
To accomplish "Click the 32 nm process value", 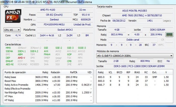I will (82, 10).
